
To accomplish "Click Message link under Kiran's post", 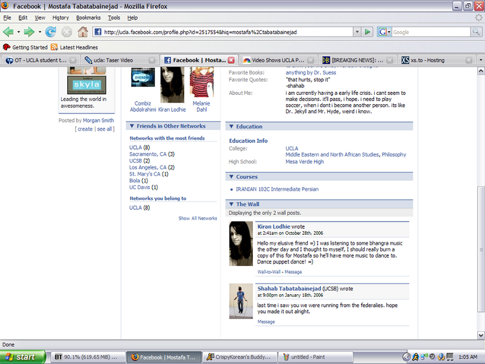I will (x=293, y=272).
